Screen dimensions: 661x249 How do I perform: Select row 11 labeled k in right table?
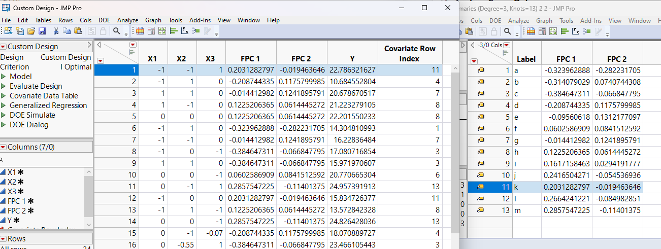tap(505, 186)
